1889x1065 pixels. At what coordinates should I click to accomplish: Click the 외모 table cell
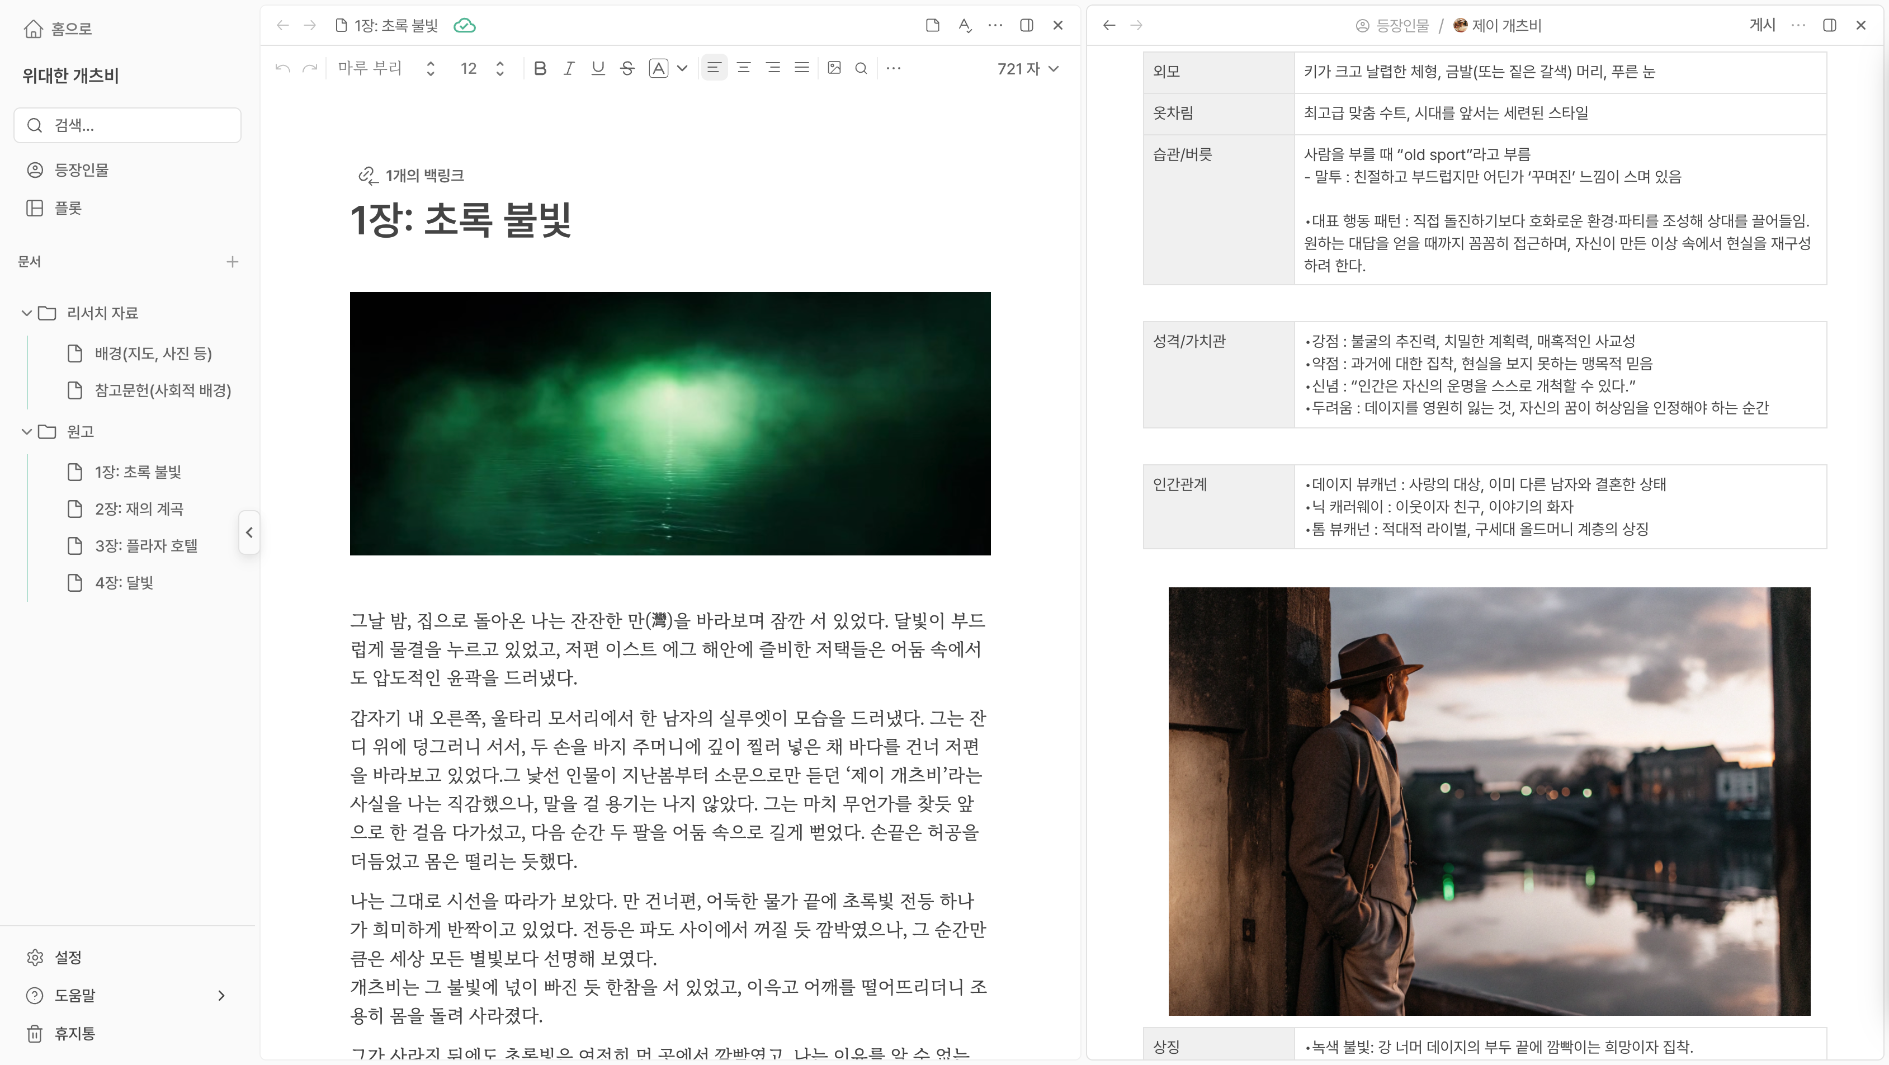tap(1219, 72)
